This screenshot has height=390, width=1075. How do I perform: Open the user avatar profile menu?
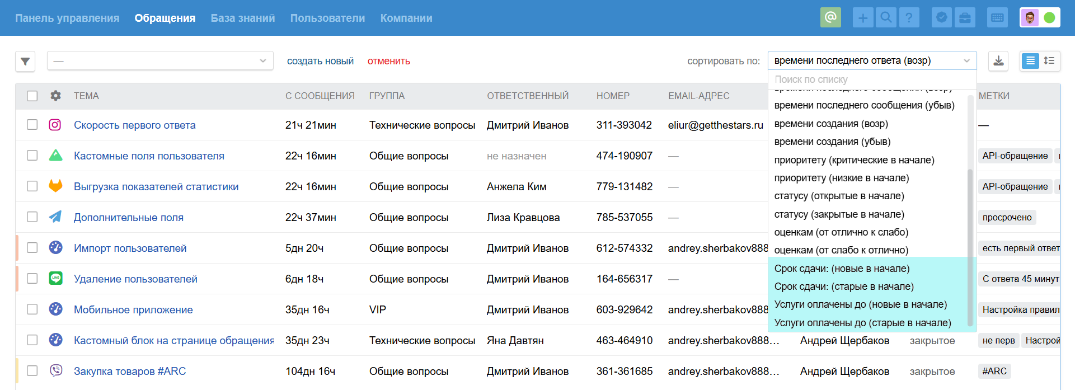pyautogui.click(x=1030, y=17)
